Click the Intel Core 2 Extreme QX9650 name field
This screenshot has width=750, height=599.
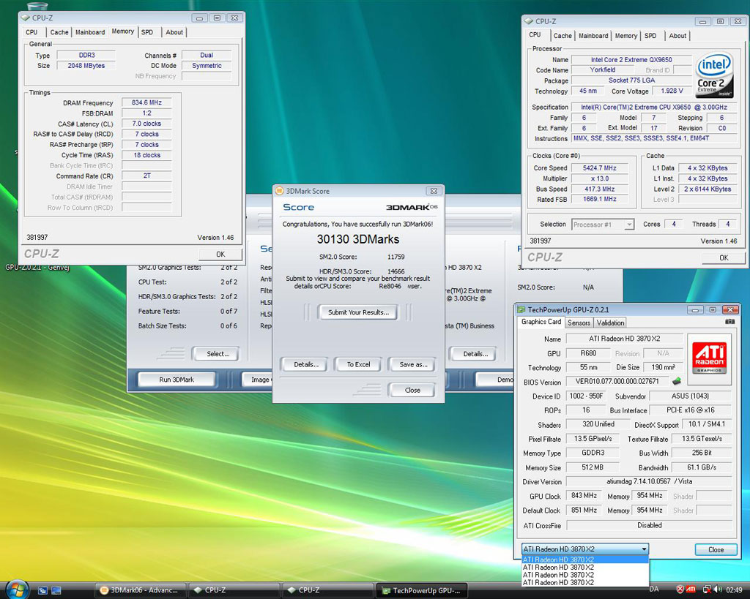tap(631, 60)
